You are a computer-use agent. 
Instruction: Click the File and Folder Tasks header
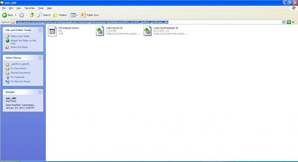tap(18, 30)
